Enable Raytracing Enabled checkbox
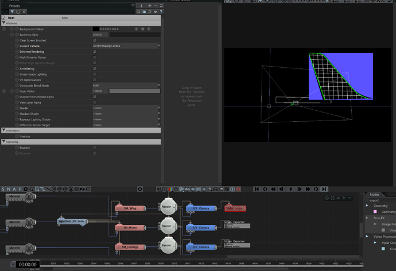 95,148
